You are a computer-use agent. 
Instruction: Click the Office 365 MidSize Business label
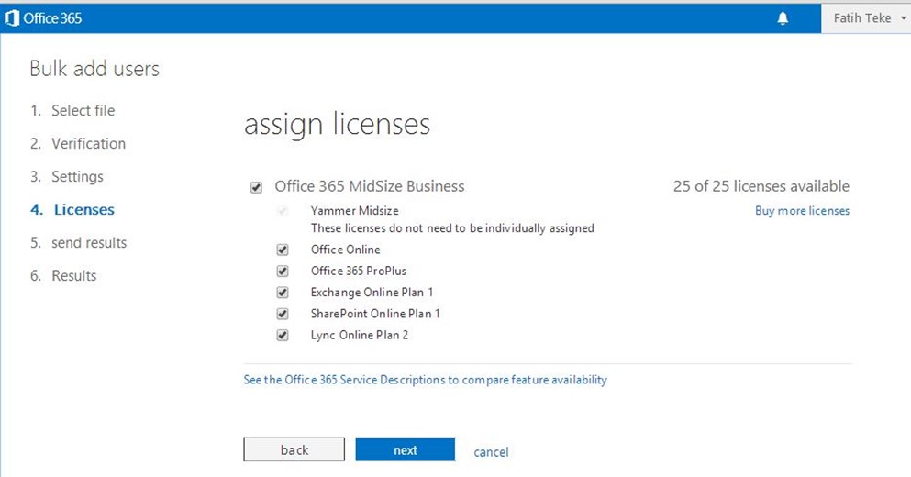click(x=370, y=186)
